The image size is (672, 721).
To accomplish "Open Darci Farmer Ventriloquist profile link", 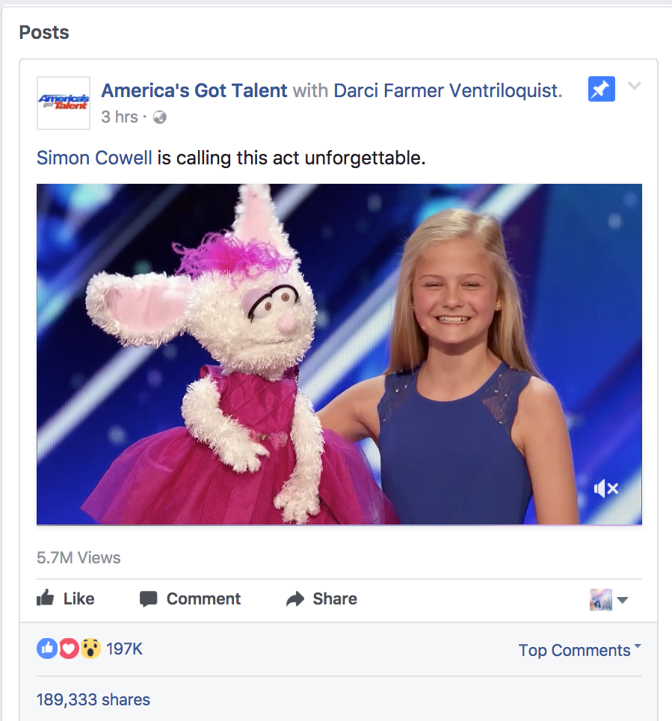I will click(x=446, y=90).
